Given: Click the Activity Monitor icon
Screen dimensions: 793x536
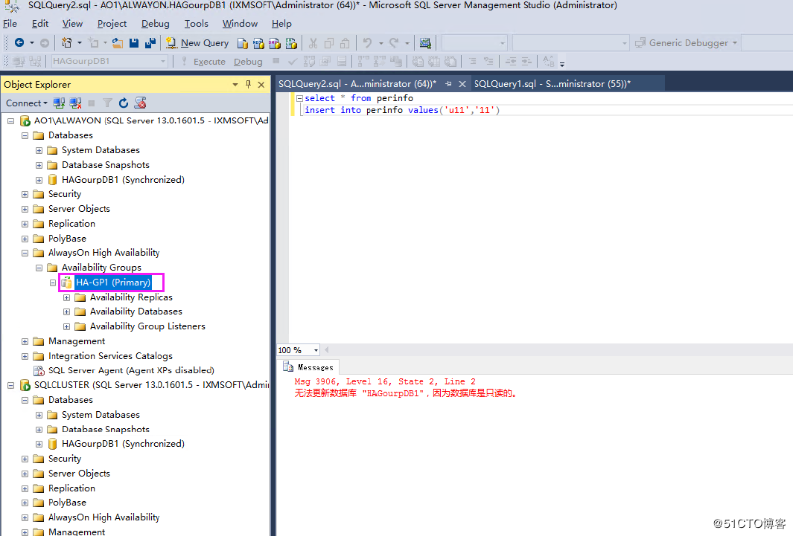Looking at the screenshot, I should pos(425,43).
